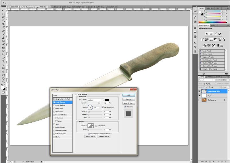Image resolution: width=230 pixels, height=163 pixels.
Task: Click the Brightness/Contrast adjustment icon
Action: click(x=207, y=34)
